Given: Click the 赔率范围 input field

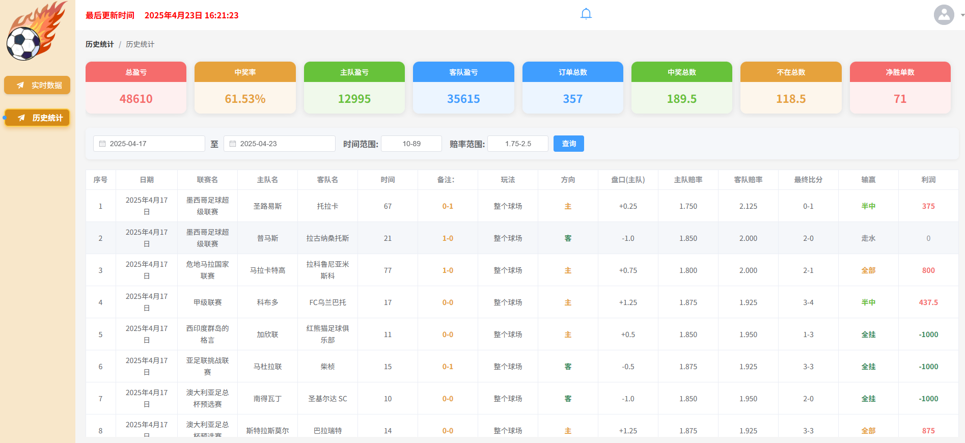Looking at the screenshot, I should point(518,144).
